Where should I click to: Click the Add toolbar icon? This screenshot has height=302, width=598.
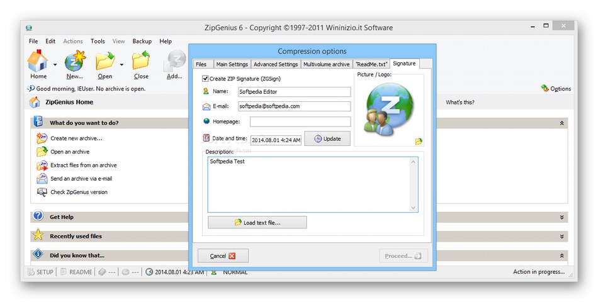(174, 62)
